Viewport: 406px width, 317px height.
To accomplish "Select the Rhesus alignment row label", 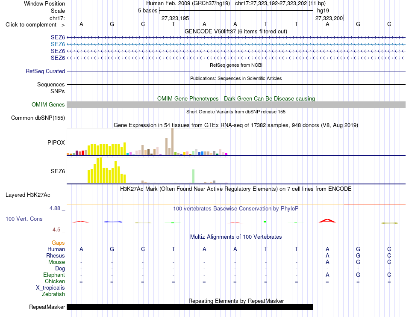I will (56, 255).
